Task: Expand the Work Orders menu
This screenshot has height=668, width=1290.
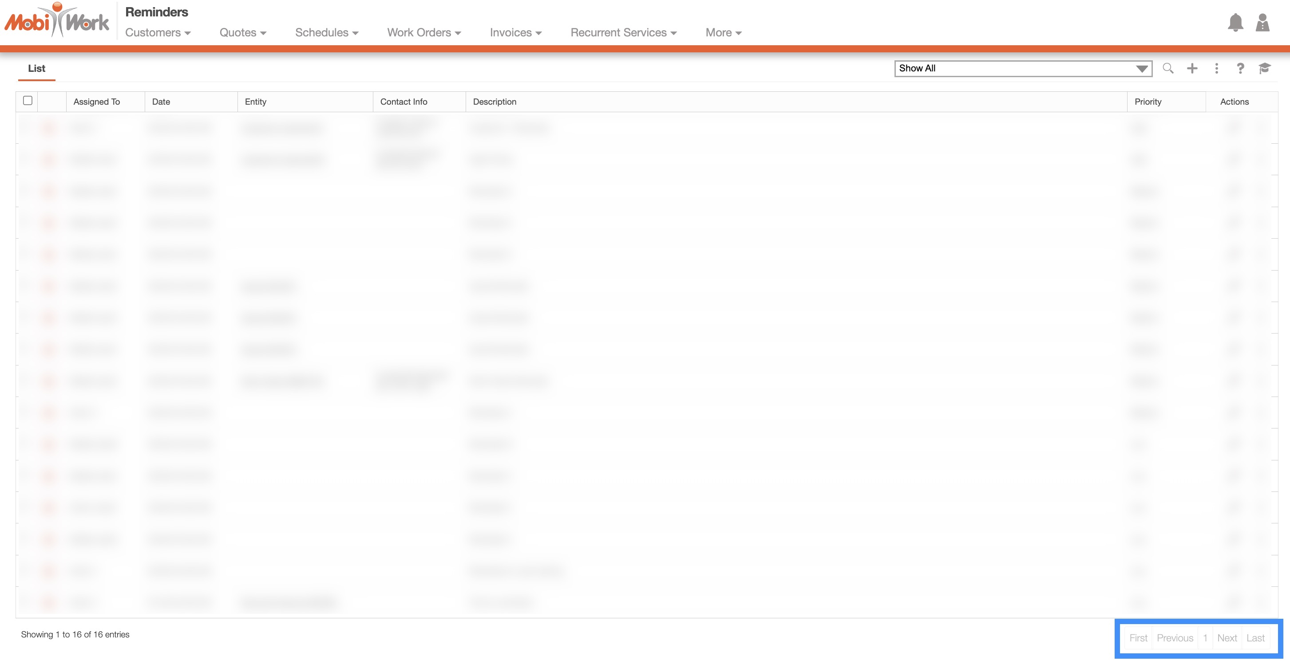Action: click(423, 32)
